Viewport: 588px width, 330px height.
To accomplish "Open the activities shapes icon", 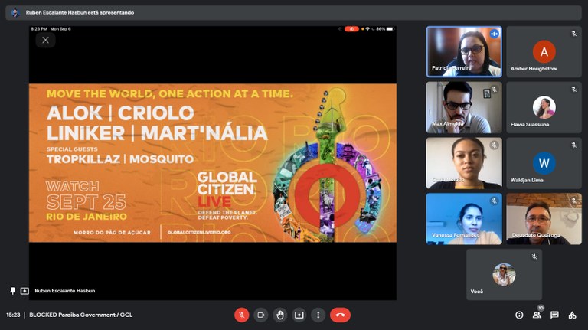I will [x=572, y=315].
